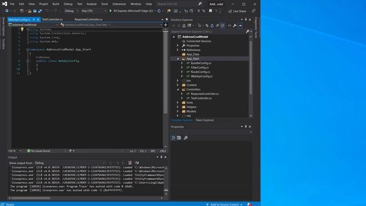Image resolution: width=366 pixels, height=206 pixels.
Task: Open the Extensions menu
Action: (x=119, y=4)
